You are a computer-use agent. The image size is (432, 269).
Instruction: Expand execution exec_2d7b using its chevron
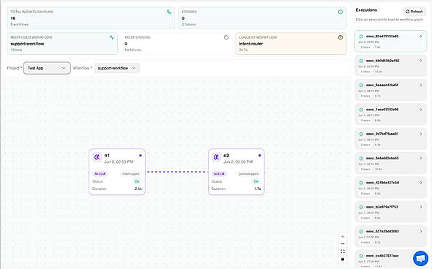tap(421, 134)
